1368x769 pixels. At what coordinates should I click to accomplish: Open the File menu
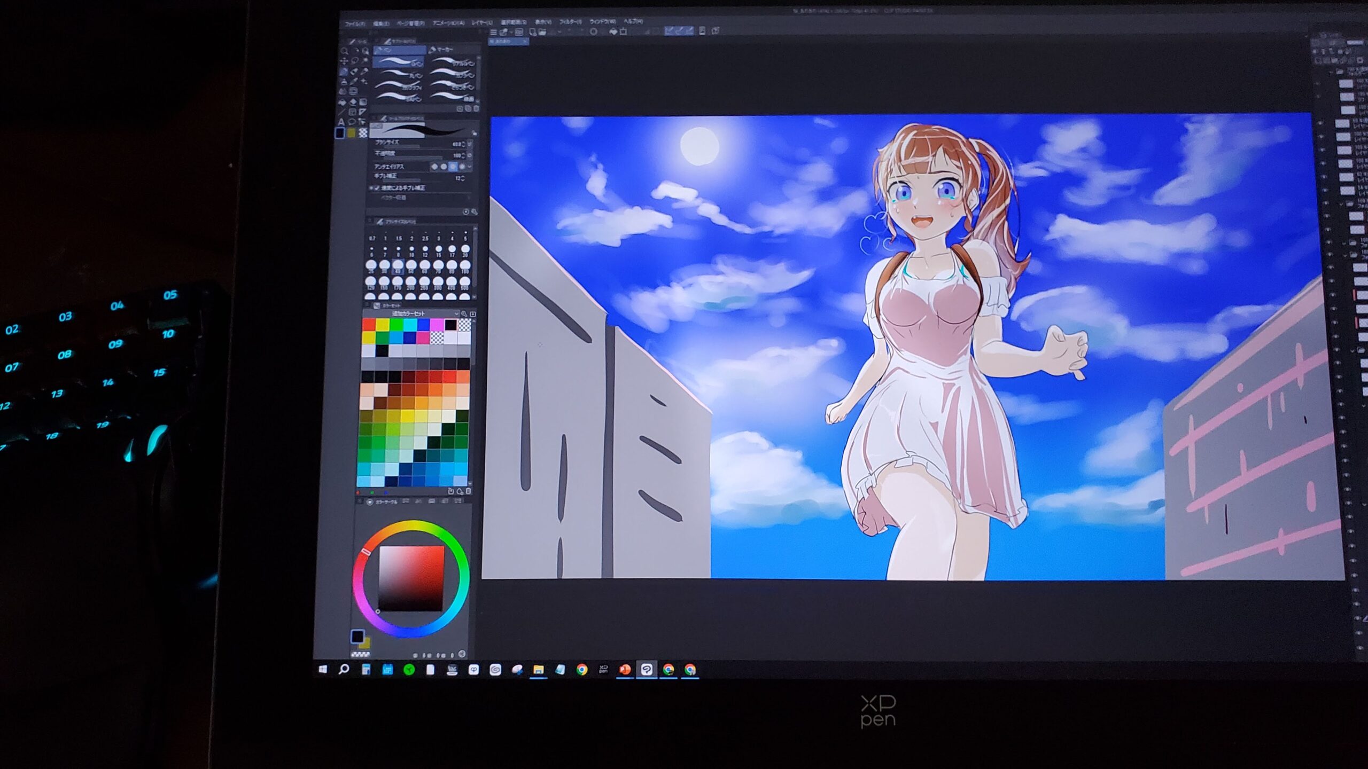pyautogui.click(x=354, y=24)
